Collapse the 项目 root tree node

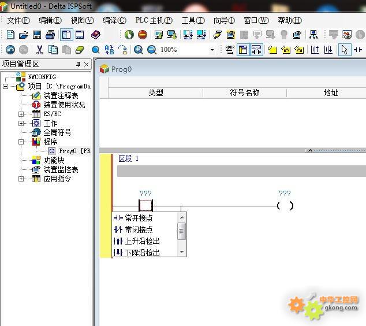click(5, 87)
